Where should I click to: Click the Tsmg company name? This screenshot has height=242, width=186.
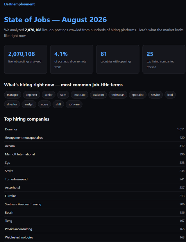pos(9,221)
